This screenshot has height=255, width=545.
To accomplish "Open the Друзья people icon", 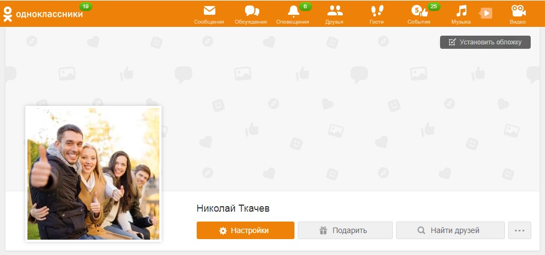I will tap(335, 11).
